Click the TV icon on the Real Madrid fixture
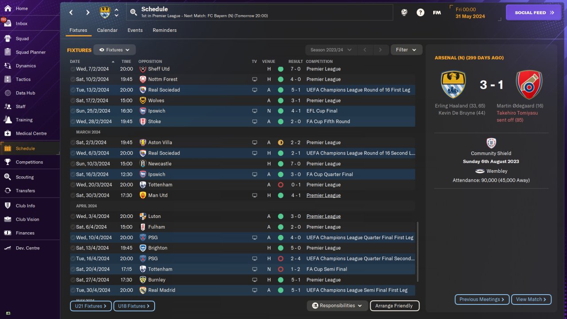 click(x=254, y=290)
